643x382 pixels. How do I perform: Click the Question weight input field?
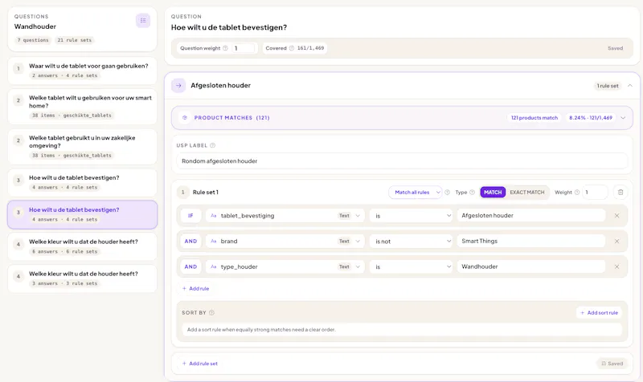[x=244, y=48]
